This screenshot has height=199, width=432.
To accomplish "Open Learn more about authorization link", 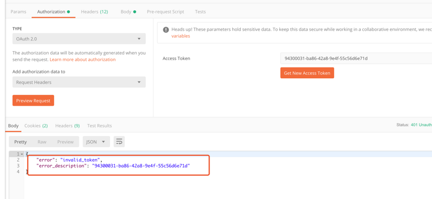I will coord(83,59).
